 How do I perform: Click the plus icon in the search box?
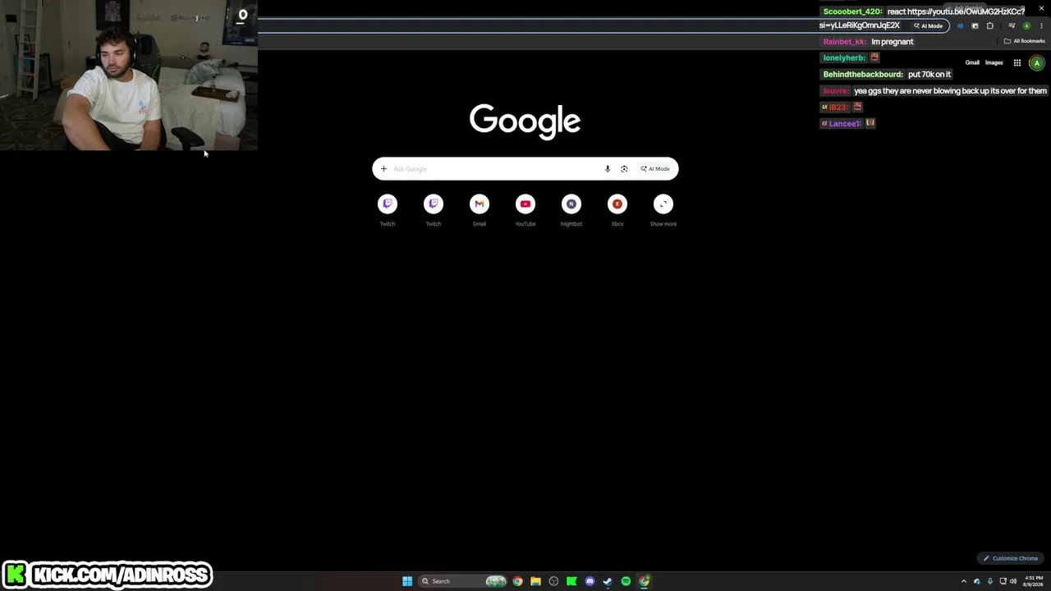383,169
